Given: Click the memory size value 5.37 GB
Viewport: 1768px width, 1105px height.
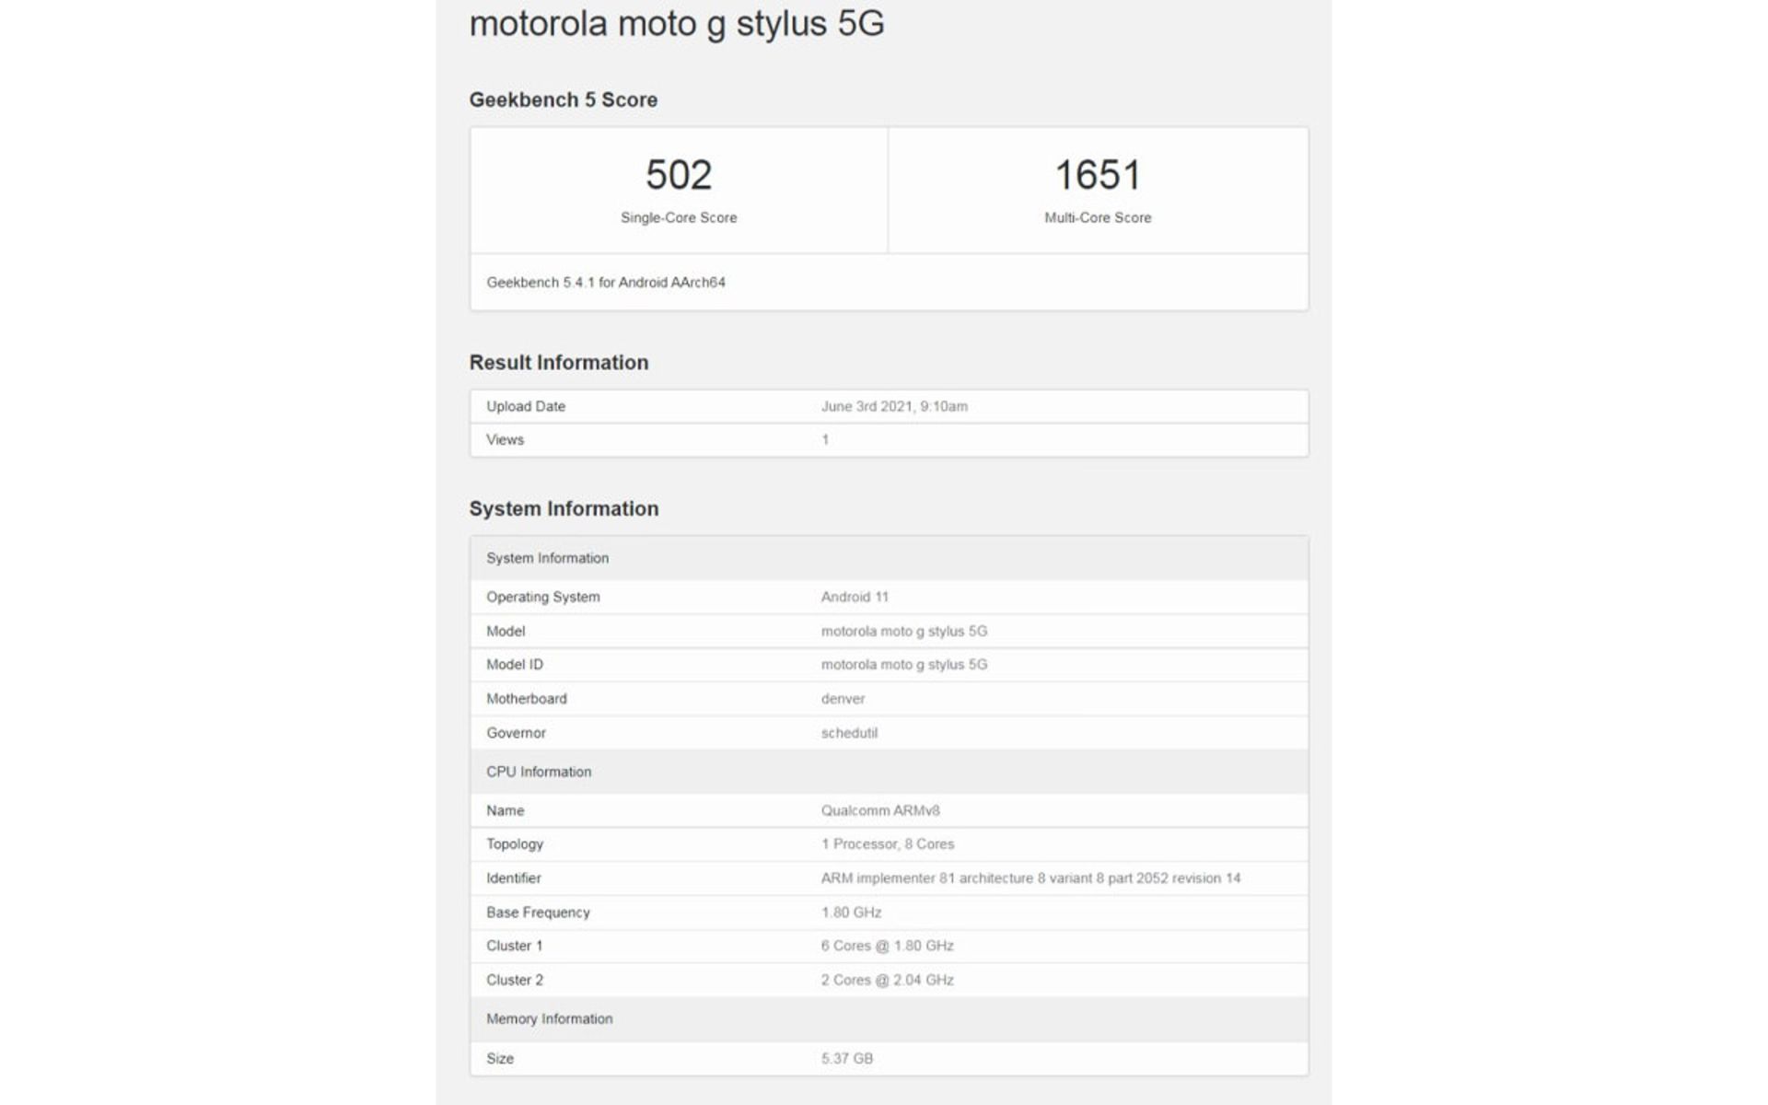Looking at the screenshot, I should (846, 1059).
